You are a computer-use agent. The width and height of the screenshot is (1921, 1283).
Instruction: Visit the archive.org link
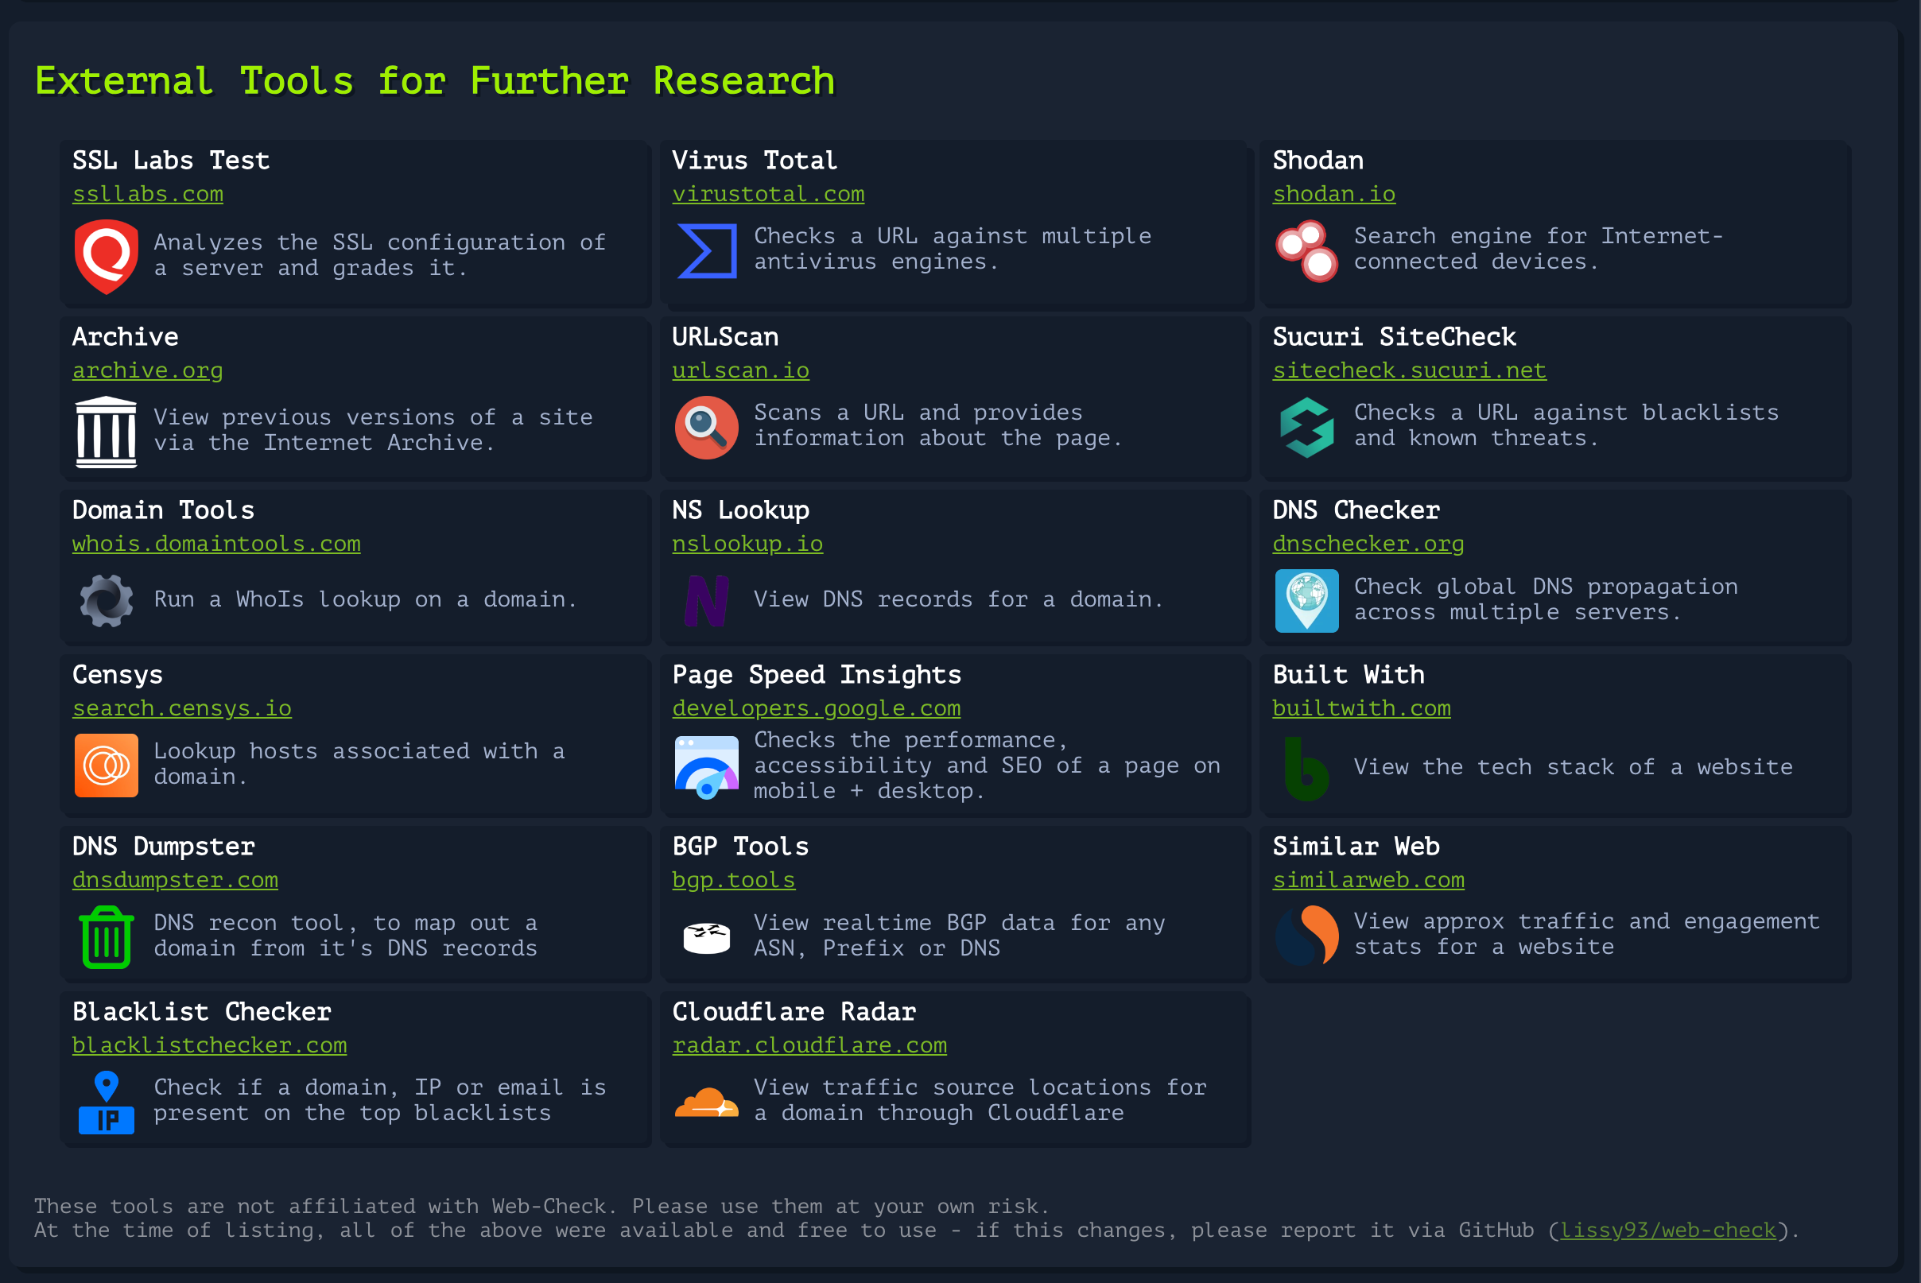click(x=147, y=370)
